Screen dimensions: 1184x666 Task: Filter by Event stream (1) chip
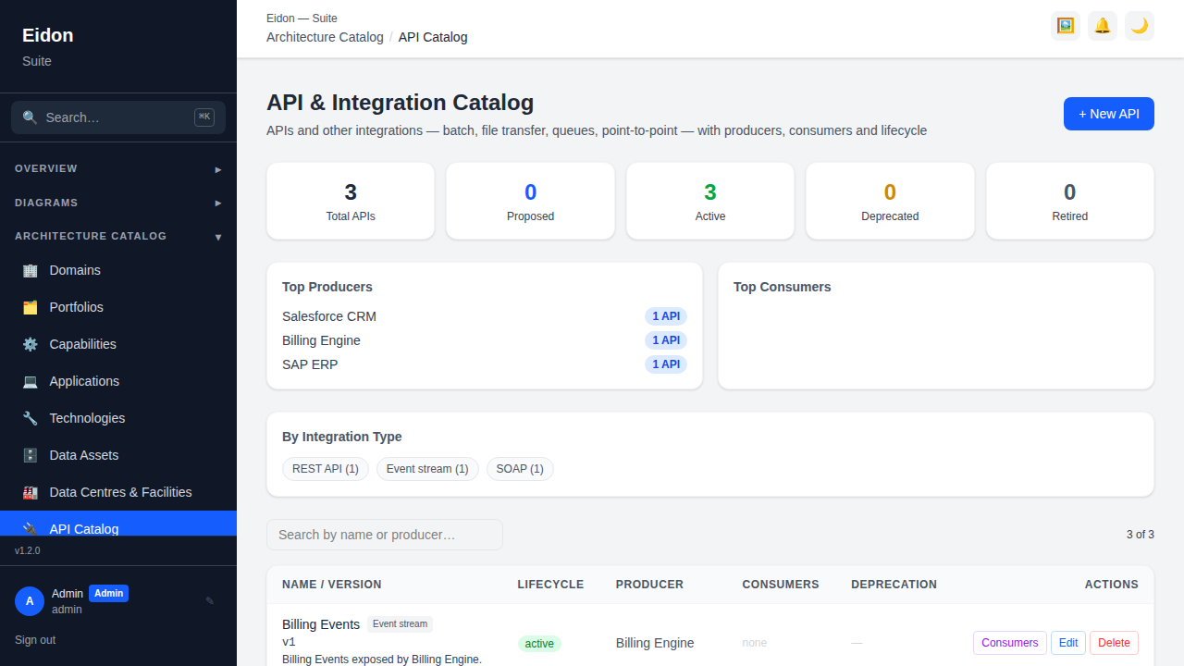click(x=427, y=469)
